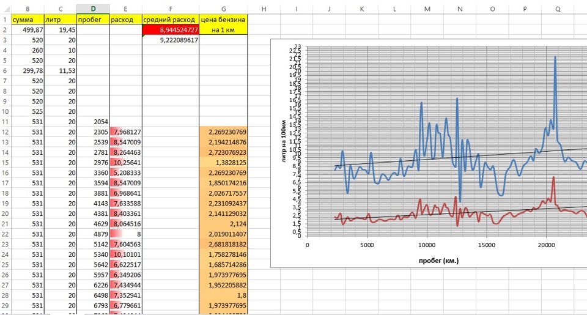Select the consumption cell 10,25641
This screenshot has height=315, width=587.
click(125, 163)
